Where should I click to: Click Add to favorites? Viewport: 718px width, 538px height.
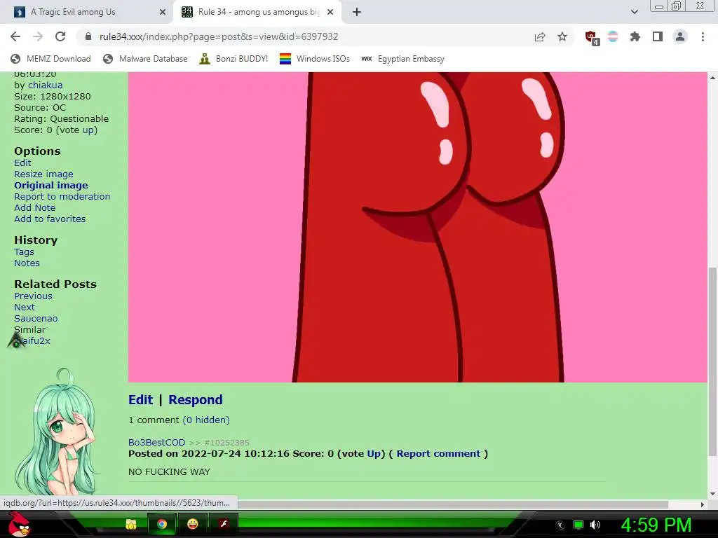[x=50, y=219]
